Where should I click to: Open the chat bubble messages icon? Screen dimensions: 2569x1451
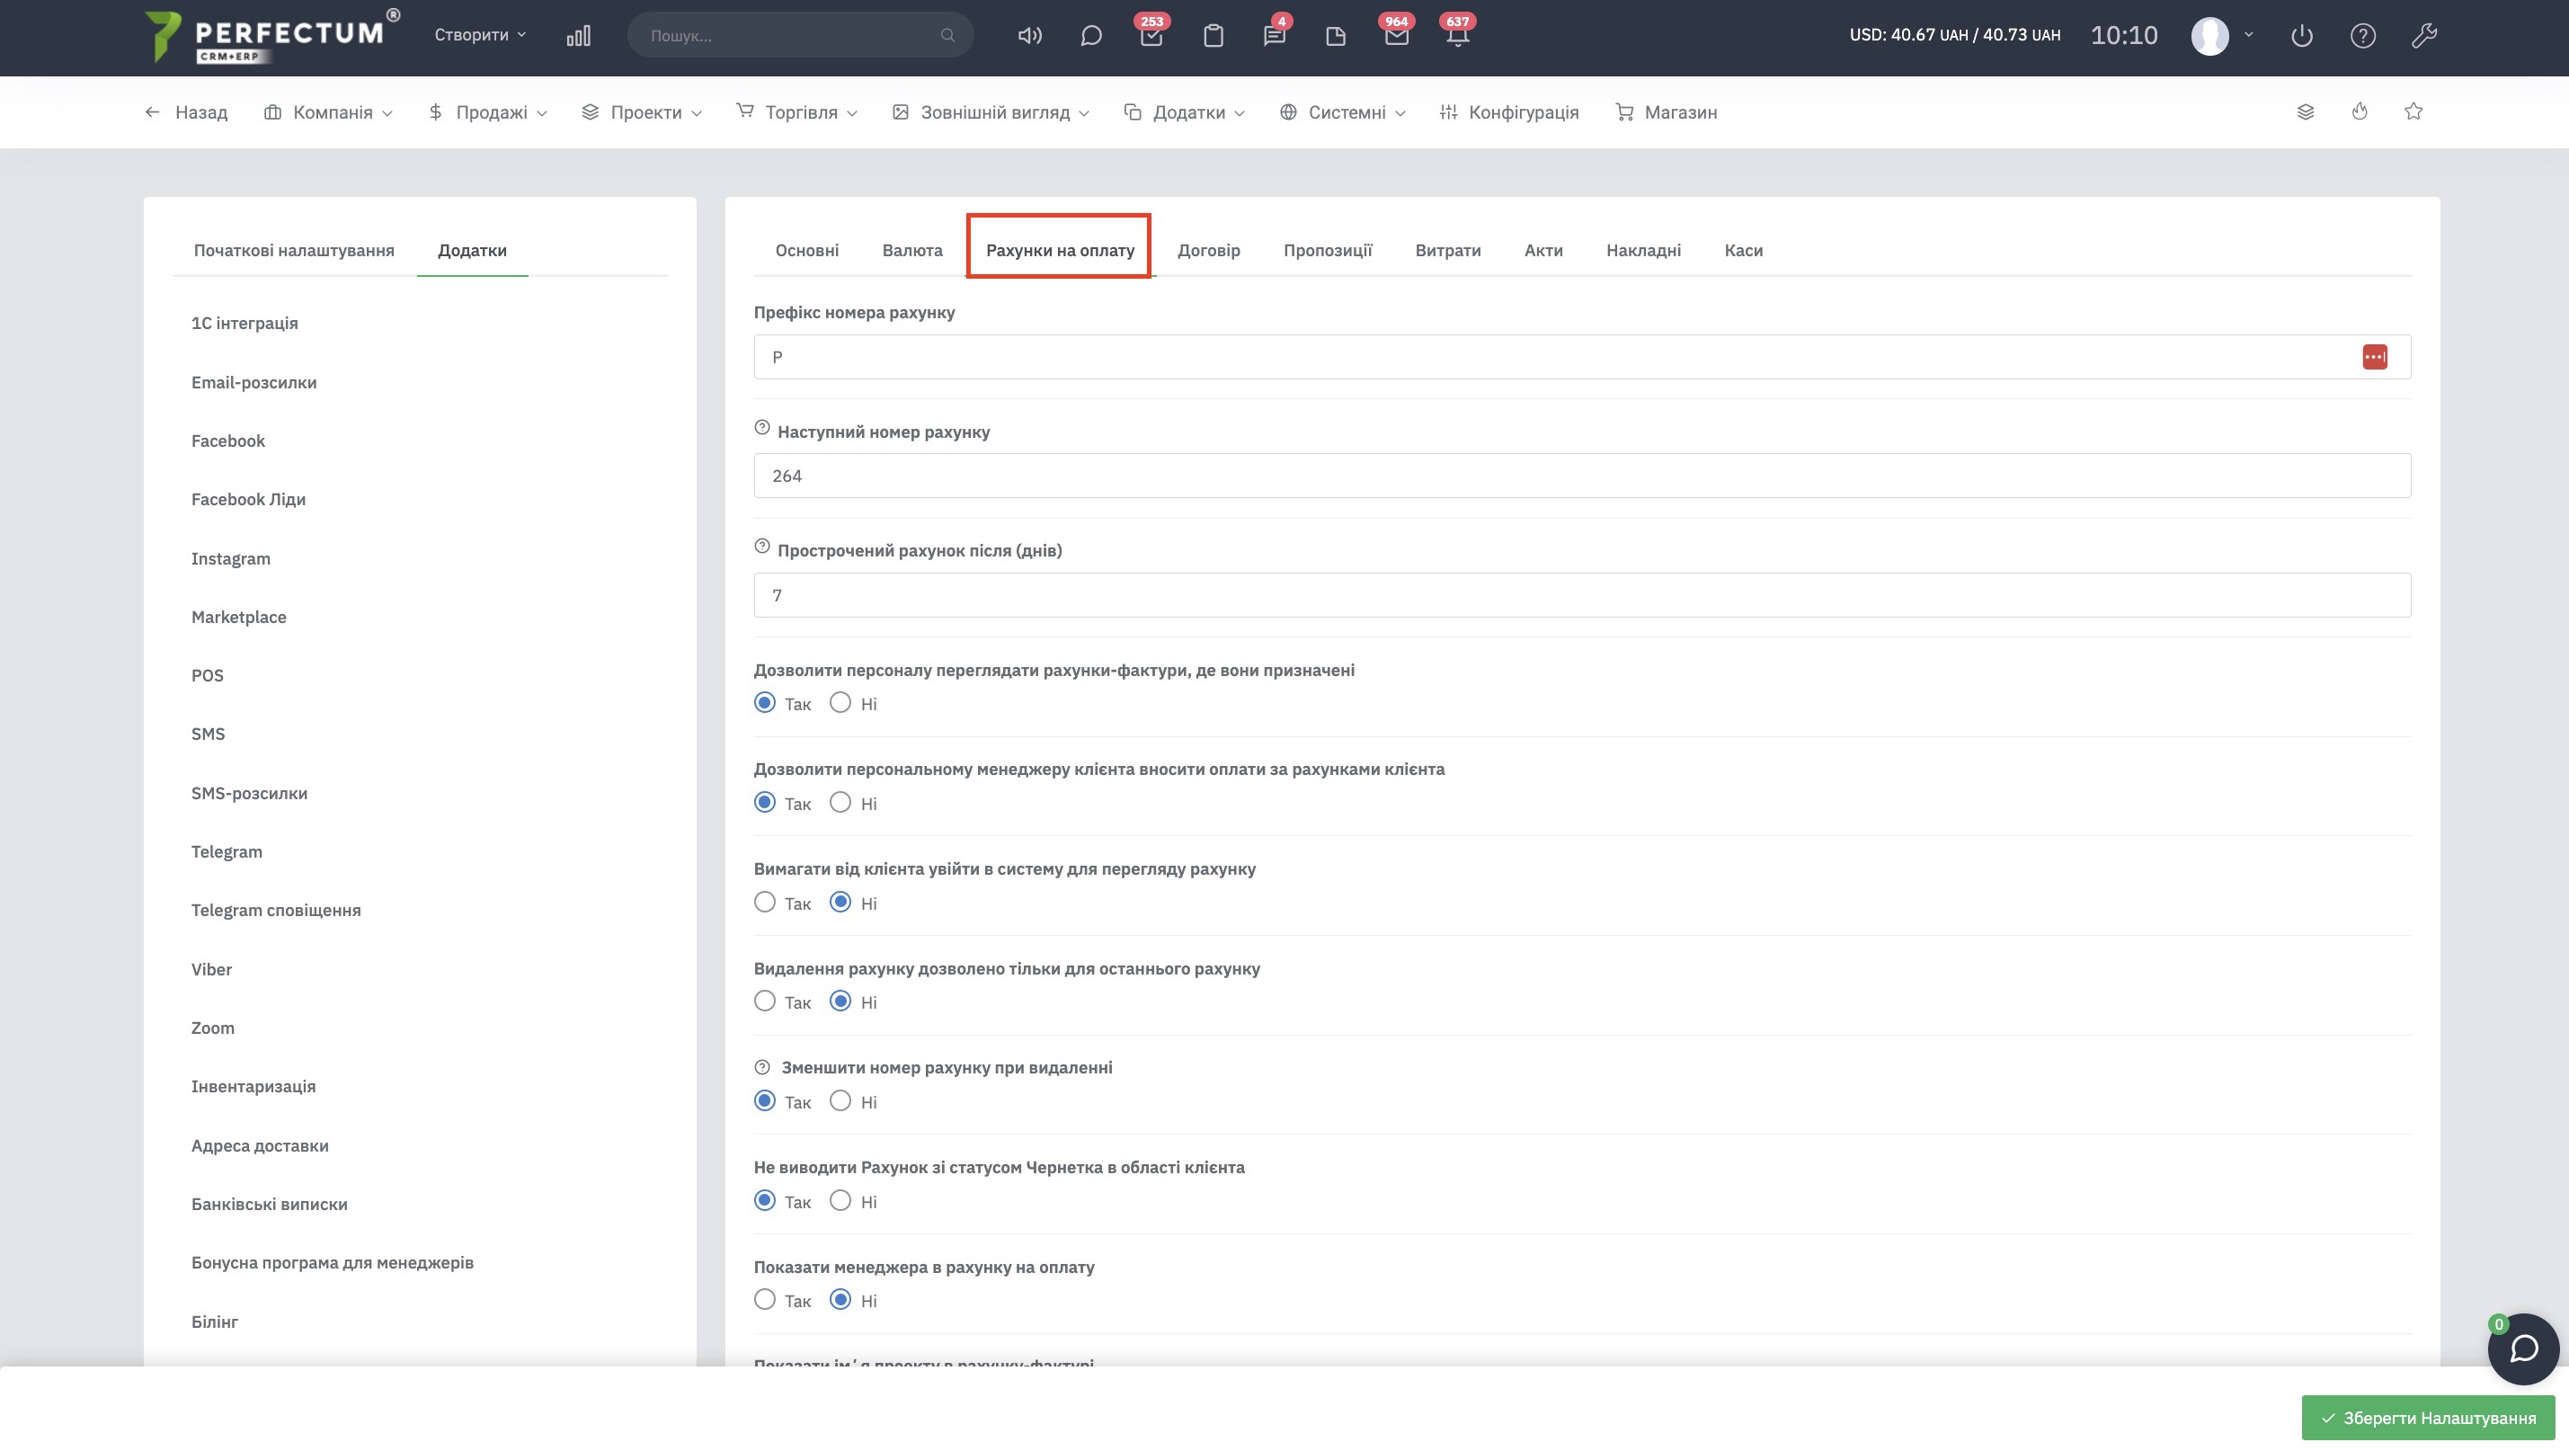point(1091,36)
